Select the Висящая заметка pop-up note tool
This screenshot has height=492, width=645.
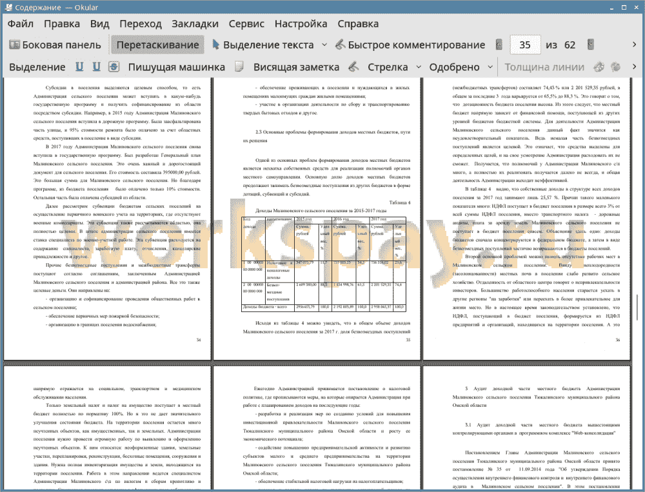(x=296, y=67)
